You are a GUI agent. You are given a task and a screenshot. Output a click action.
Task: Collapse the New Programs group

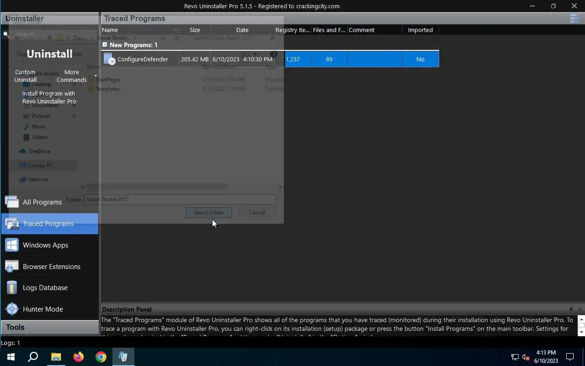[x=105, y=45]
